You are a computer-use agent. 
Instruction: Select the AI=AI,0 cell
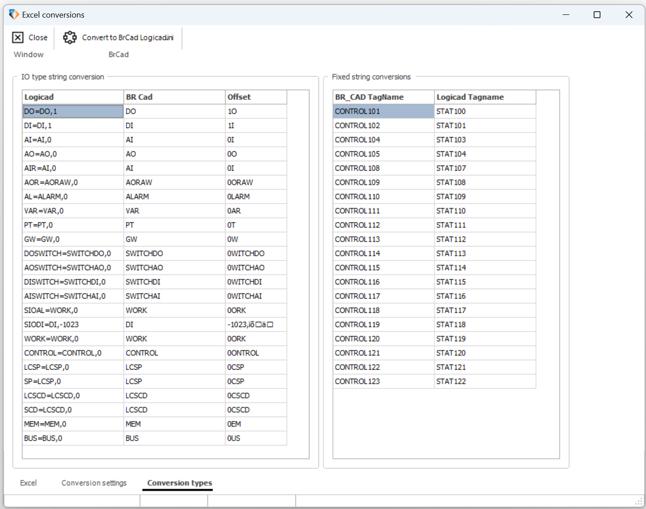tap(73, 140)
